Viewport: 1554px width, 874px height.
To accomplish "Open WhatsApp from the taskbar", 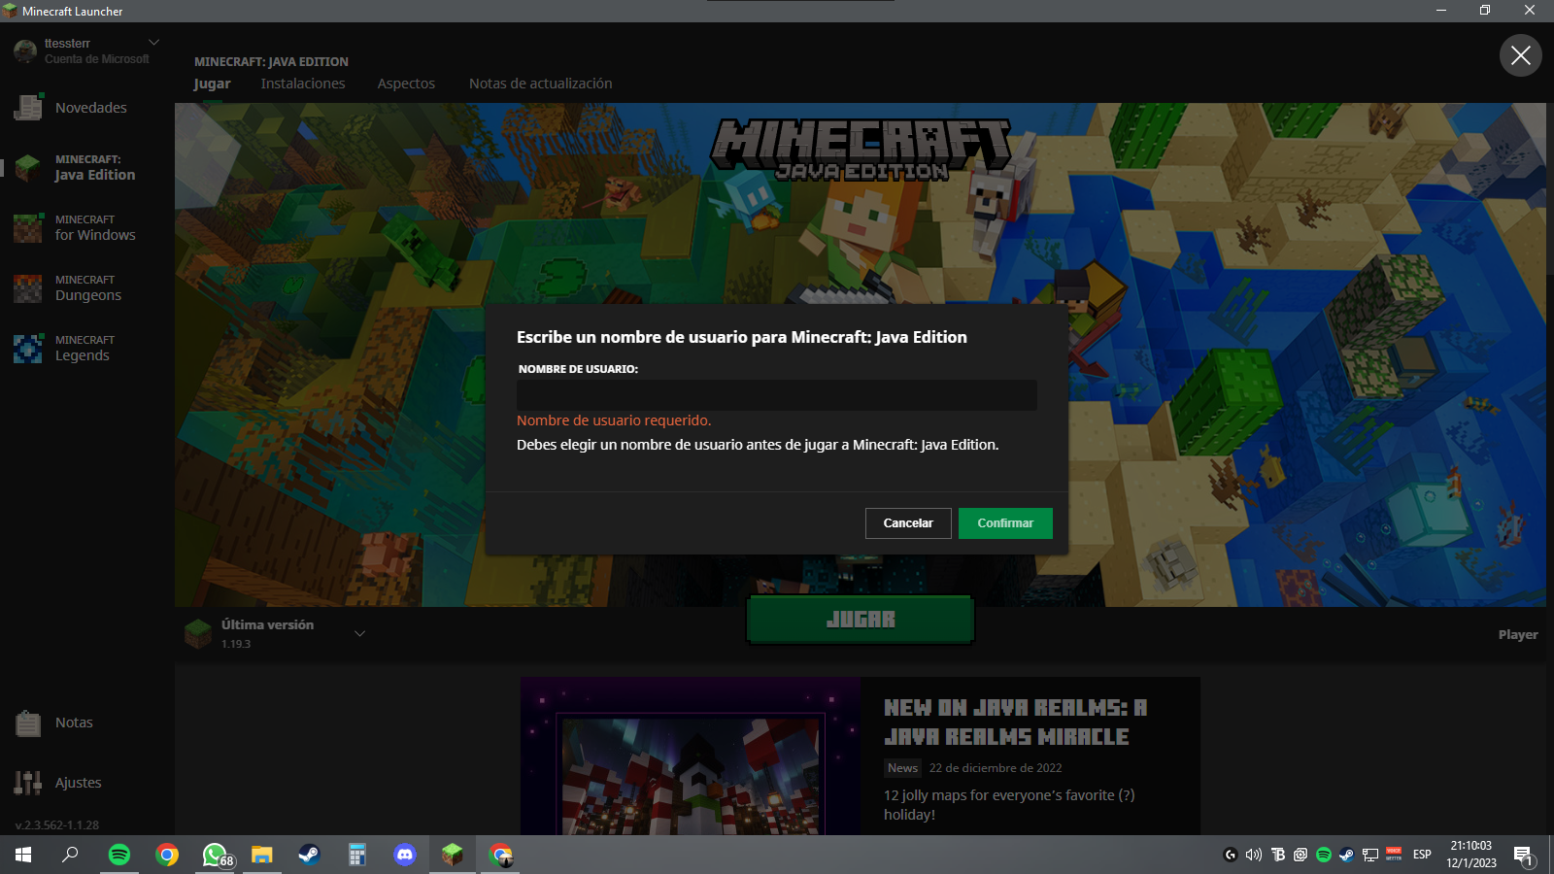I will point(216,855).
